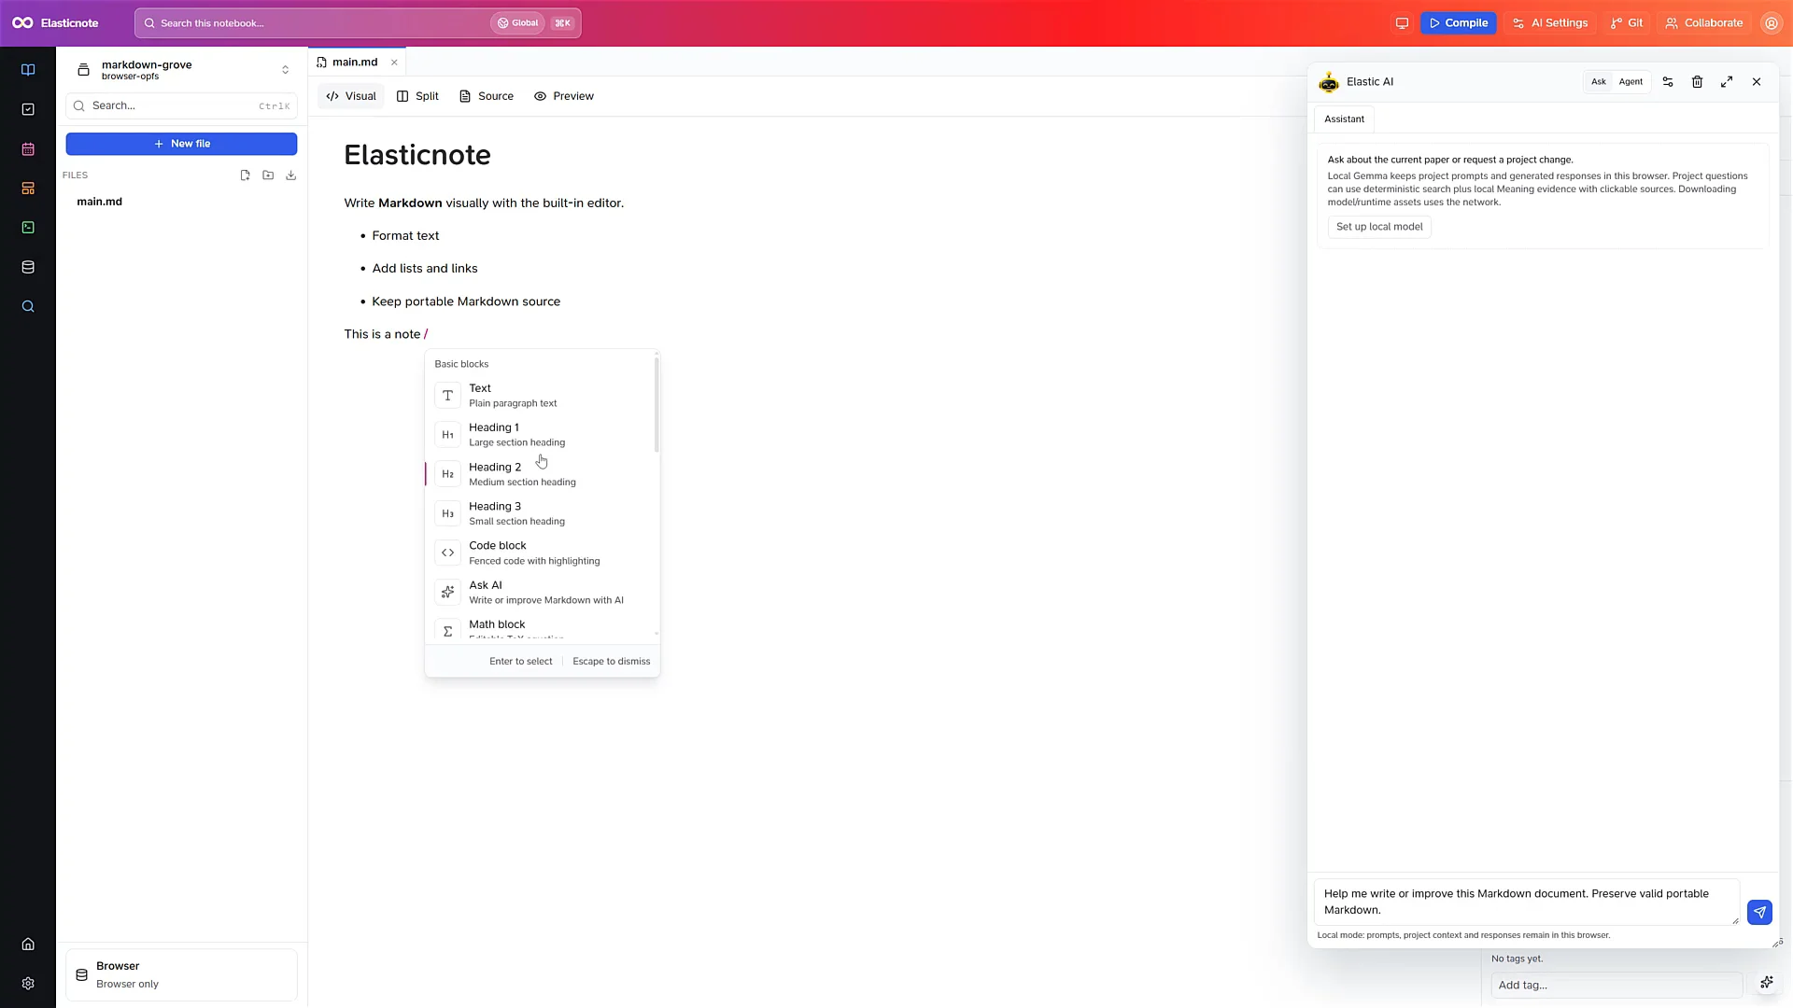Open settings gear in left sidebar
This screenshot has height=1008, width=1793.
tap(28, 983)
